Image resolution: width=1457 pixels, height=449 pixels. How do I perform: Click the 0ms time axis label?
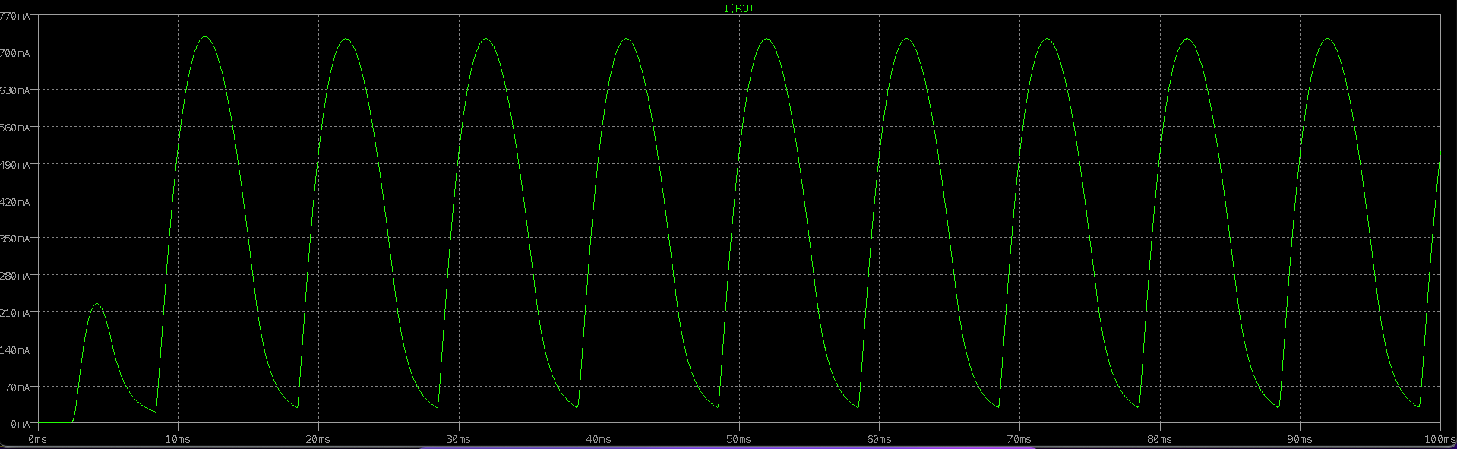click(37, 440)
